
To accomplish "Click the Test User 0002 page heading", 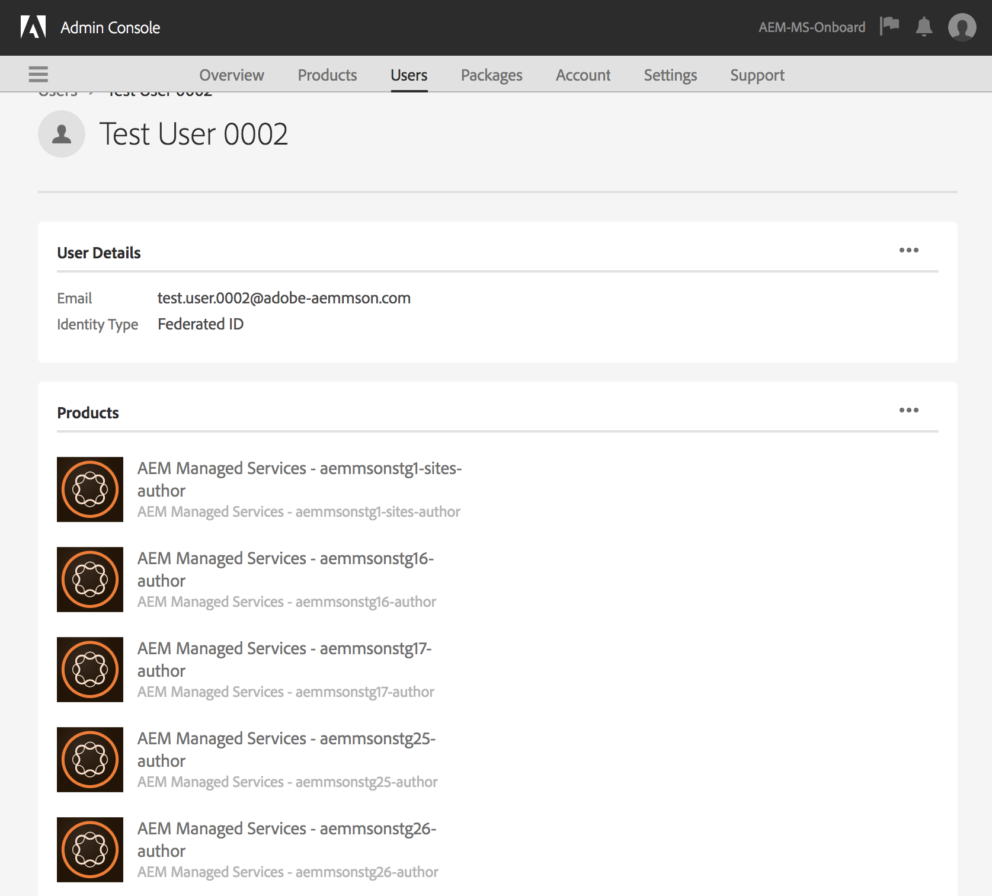I will [194, 134].
